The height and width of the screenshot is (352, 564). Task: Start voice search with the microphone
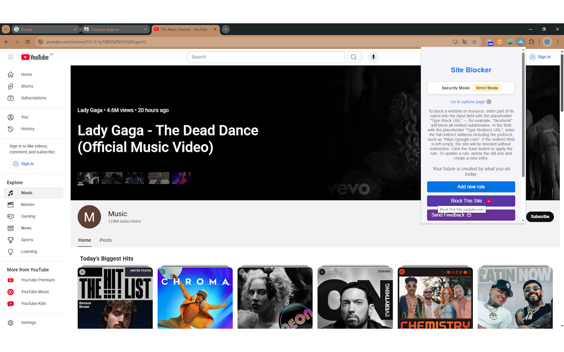coord(374,57)
